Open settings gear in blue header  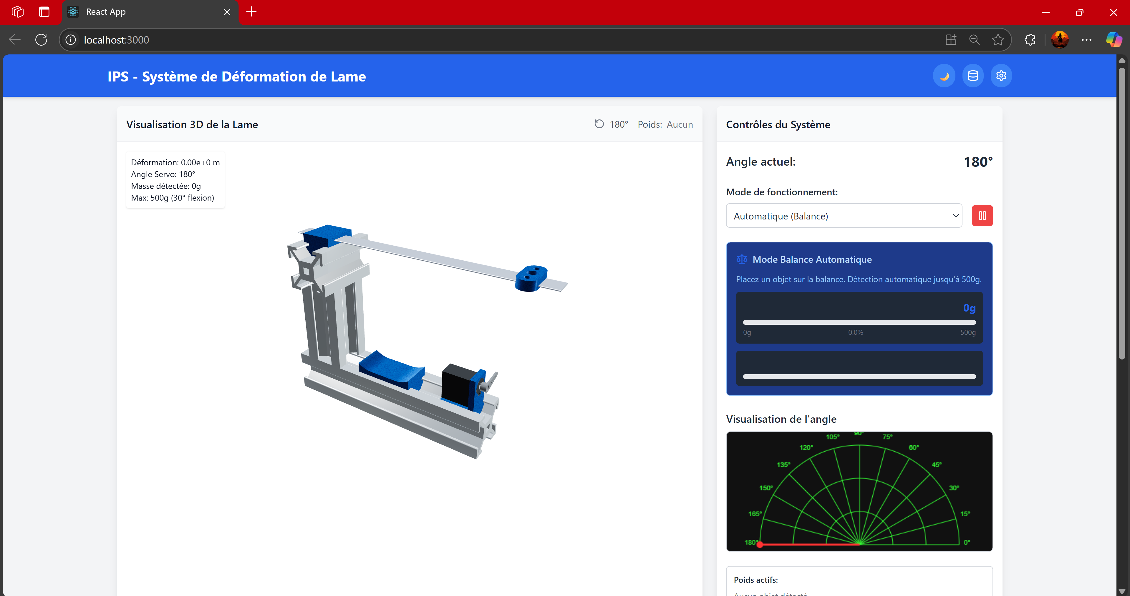[1001, 76]
